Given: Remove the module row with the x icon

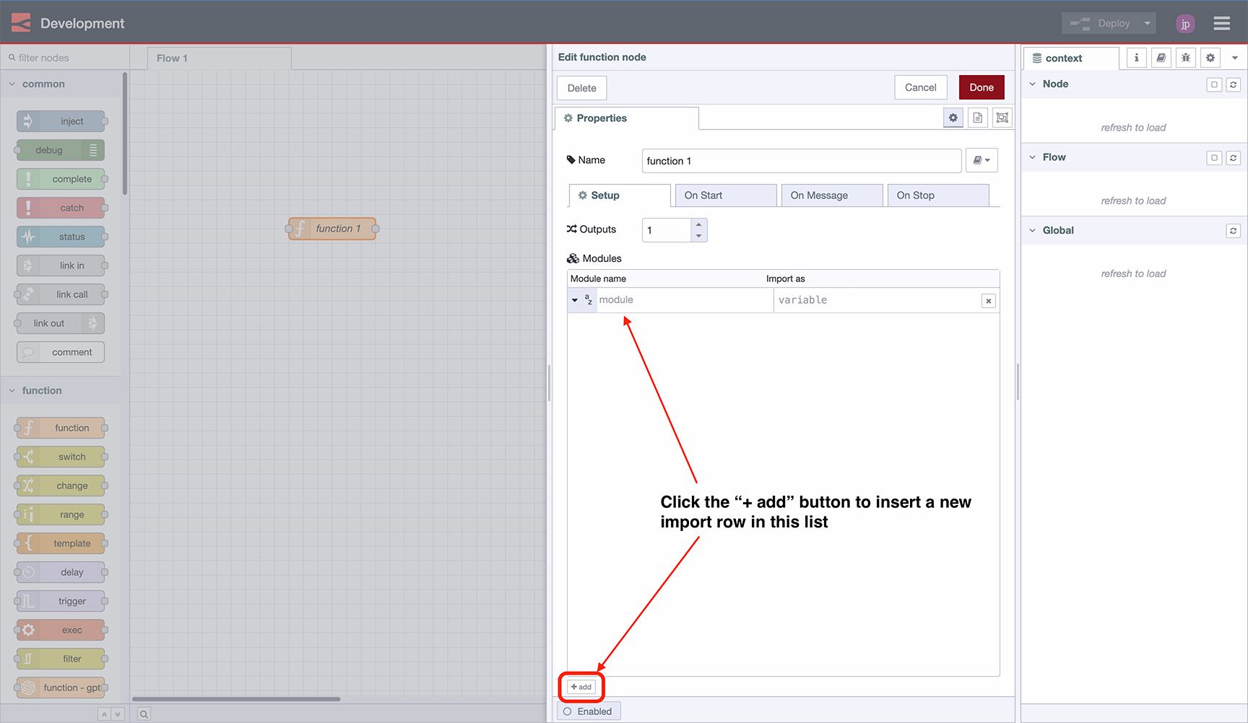Looking at the screenshot, I should tap(987, 300).
